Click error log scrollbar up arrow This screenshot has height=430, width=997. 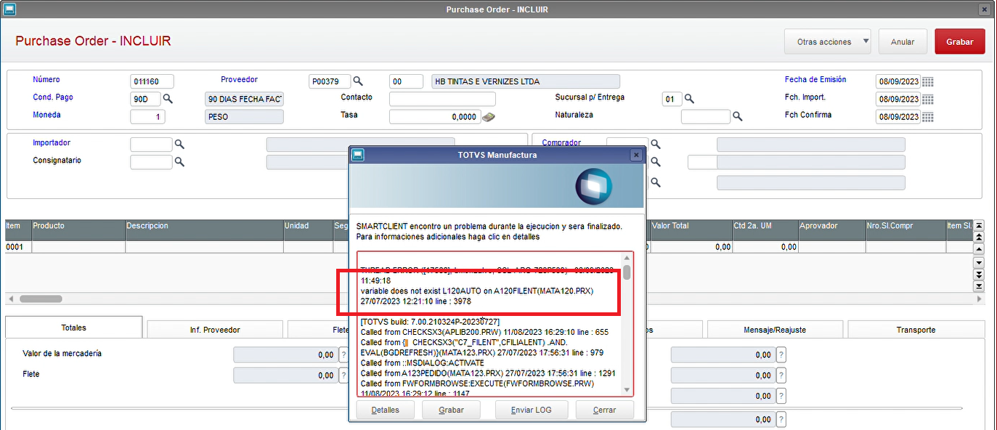(x=627, y=258)
